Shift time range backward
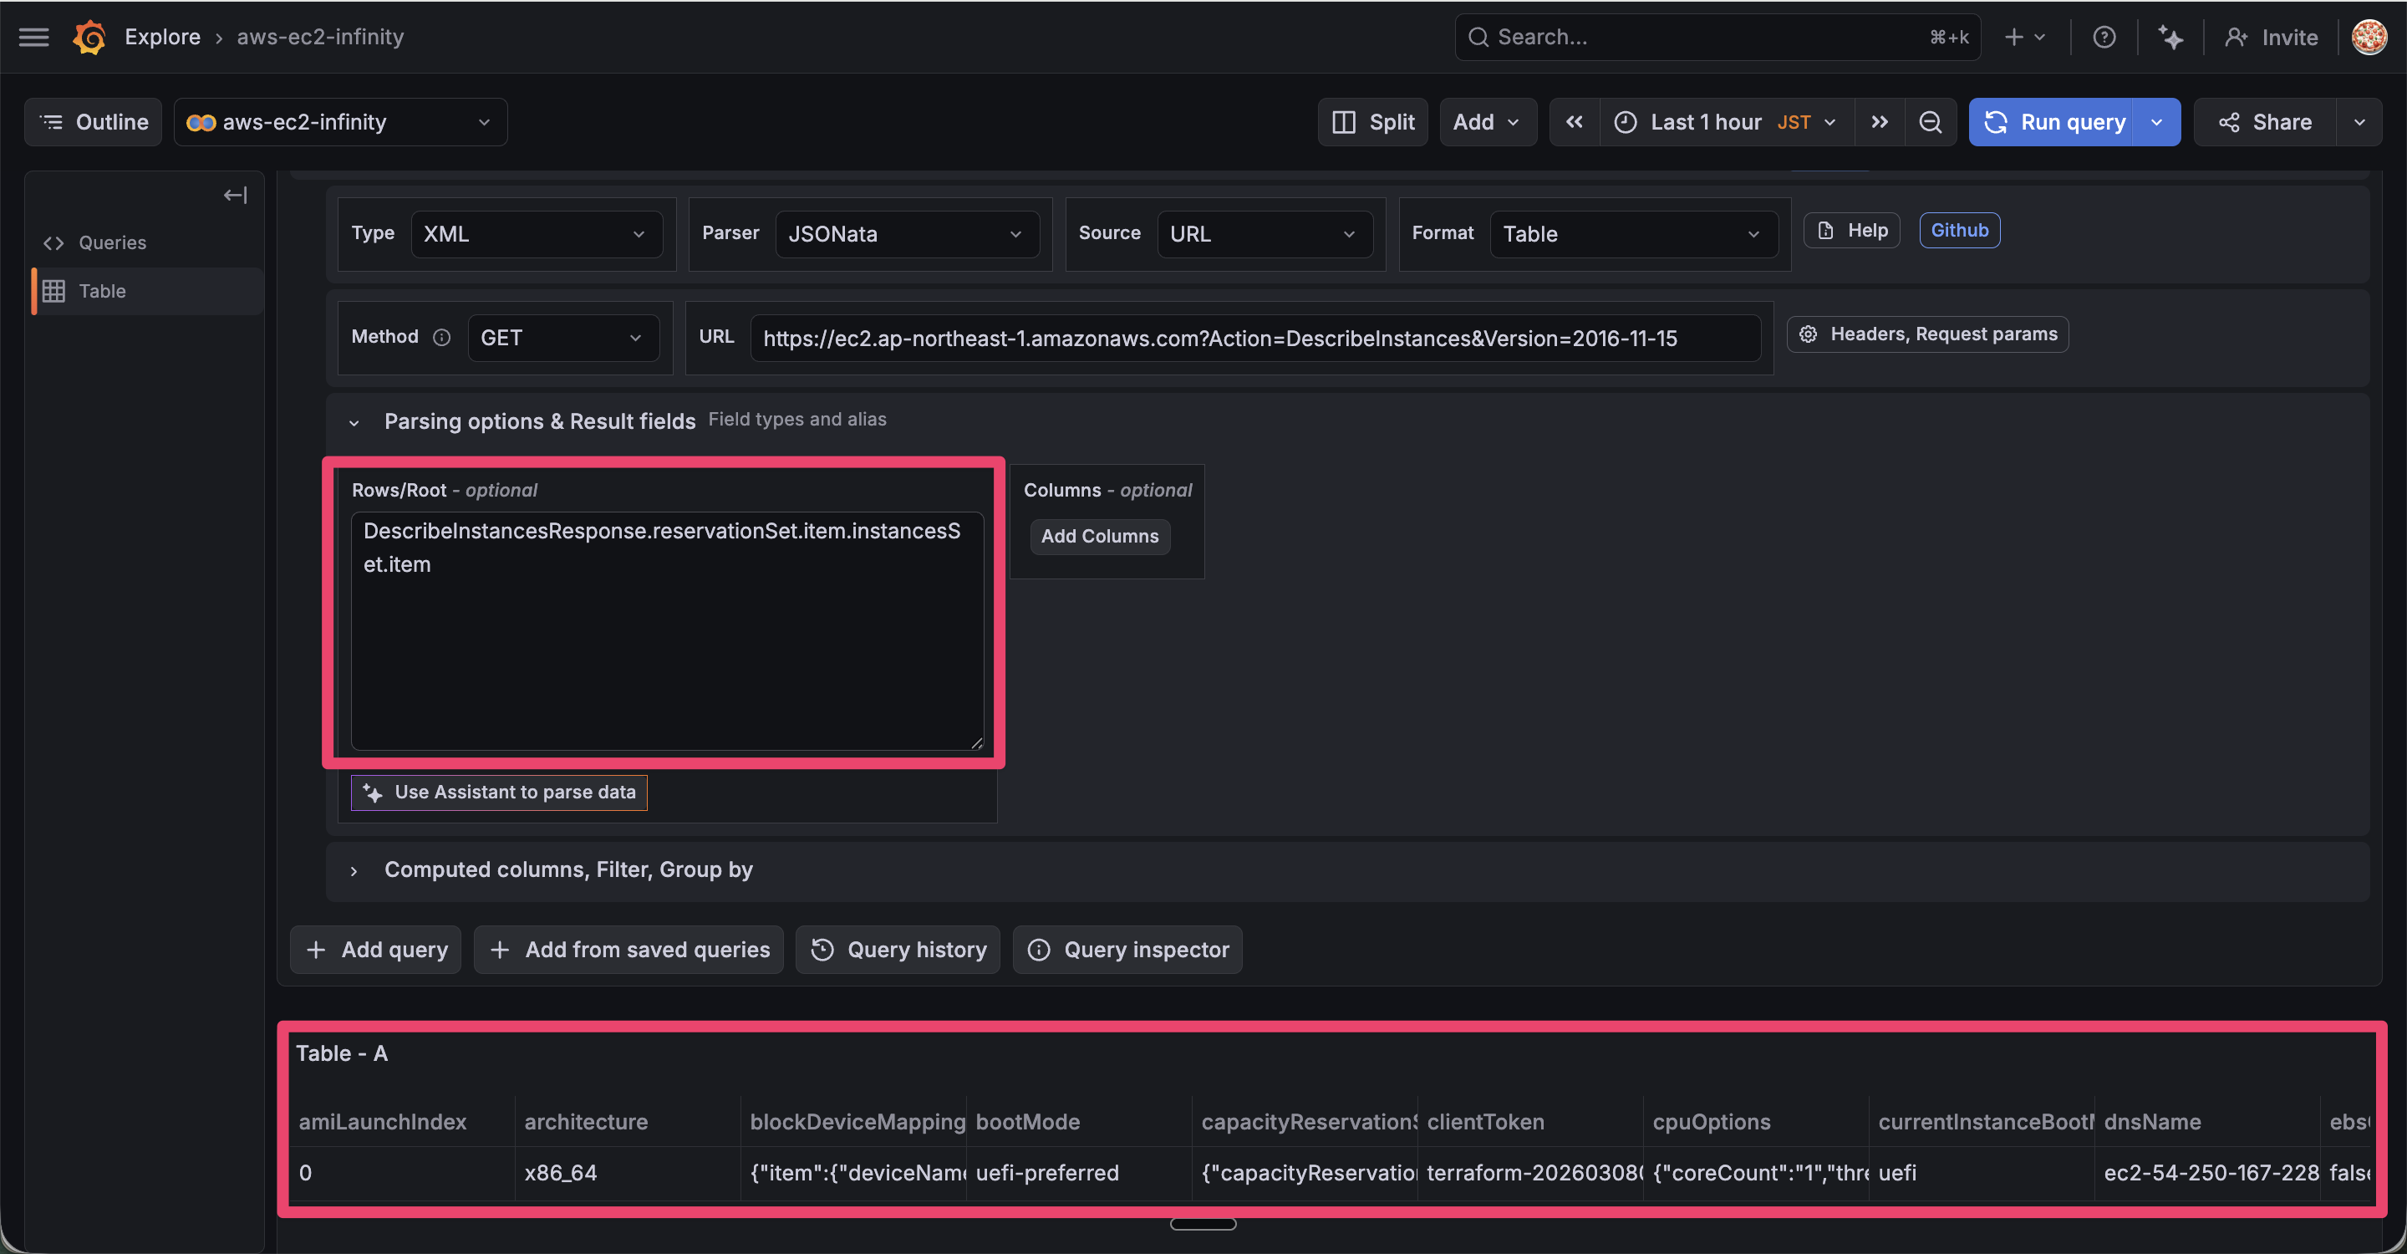Screen dimensions: 2407x1254 click(x=1575, y=122)
